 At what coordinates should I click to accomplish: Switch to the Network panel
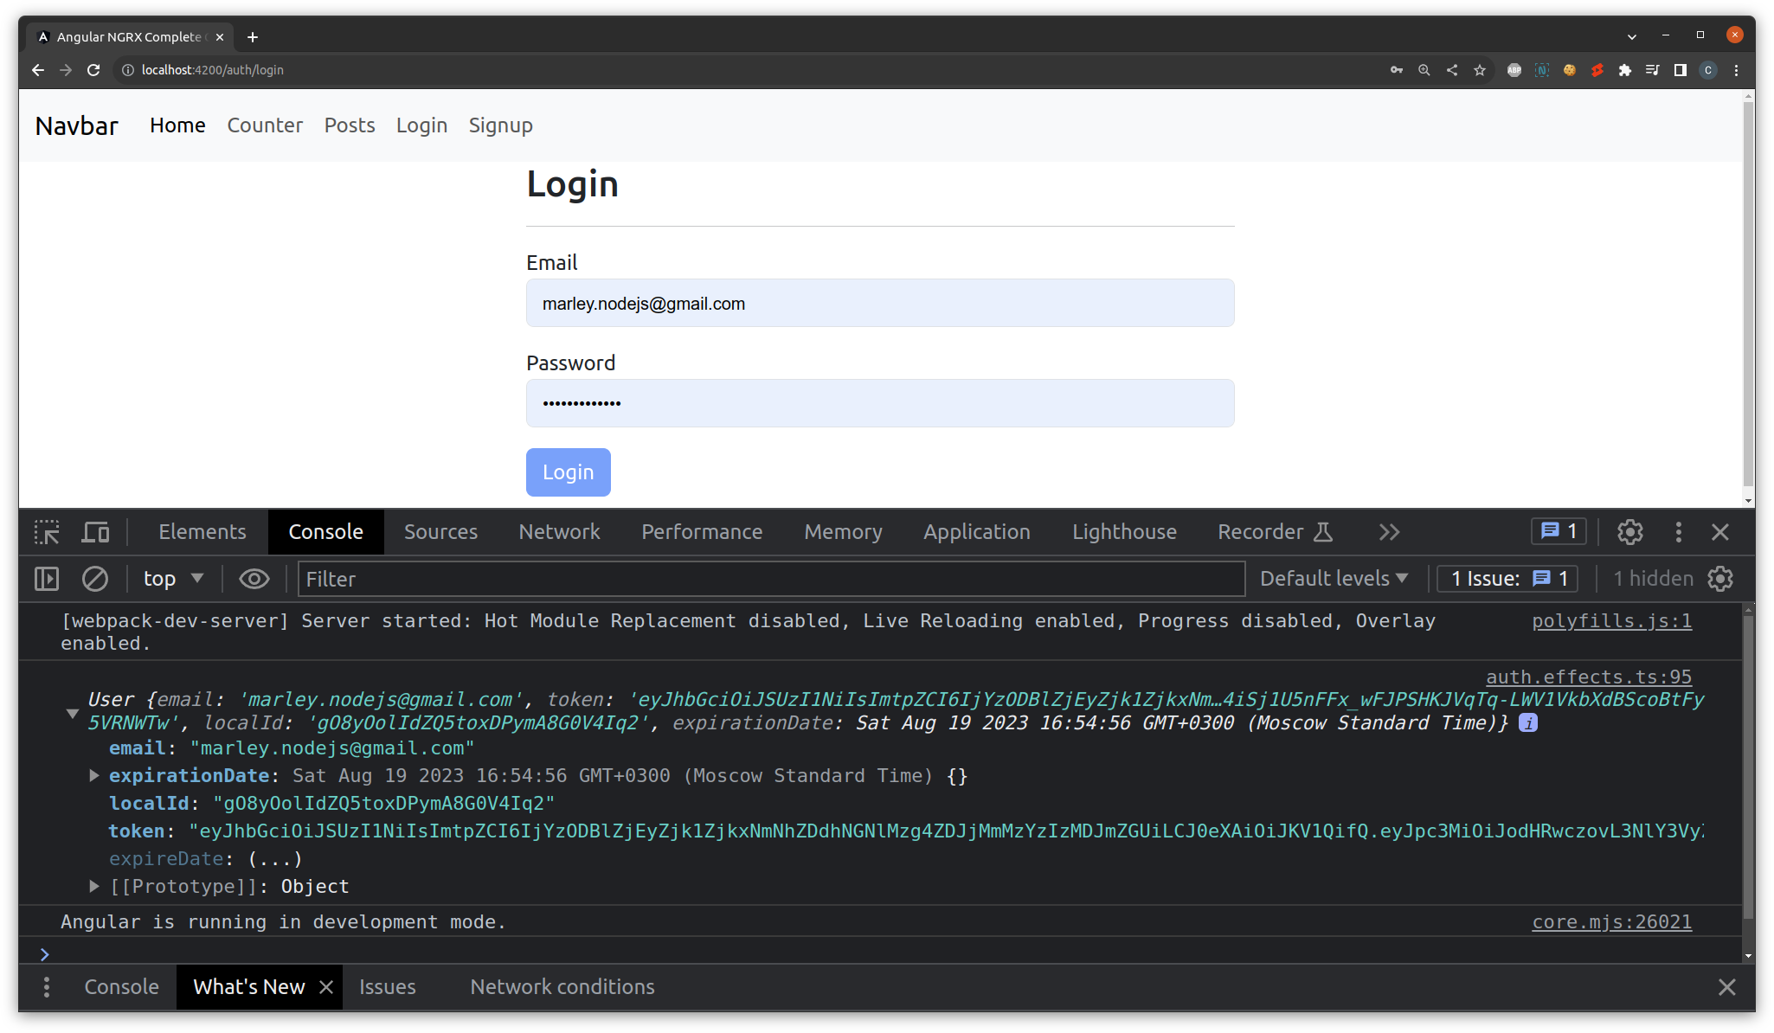coord(559,532)
